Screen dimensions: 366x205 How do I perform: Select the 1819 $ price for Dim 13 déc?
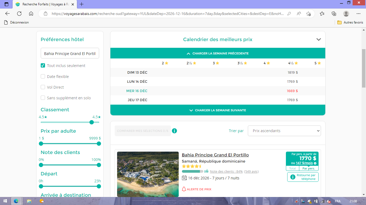pyautogui.click(x=293, y=72)
